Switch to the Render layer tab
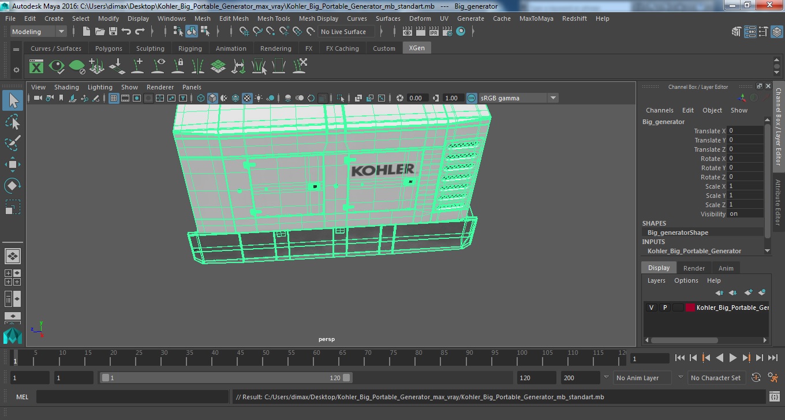Screen dimensions: 785x420 [x=694, y=268]
